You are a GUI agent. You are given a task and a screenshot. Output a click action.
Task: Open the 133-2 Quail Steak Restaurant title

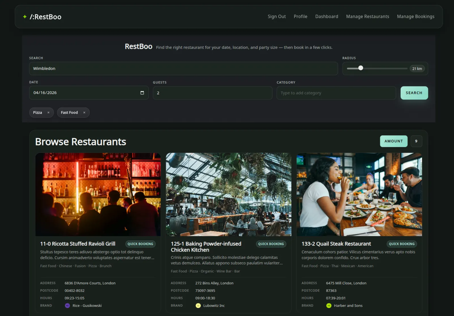coord(336,244)
